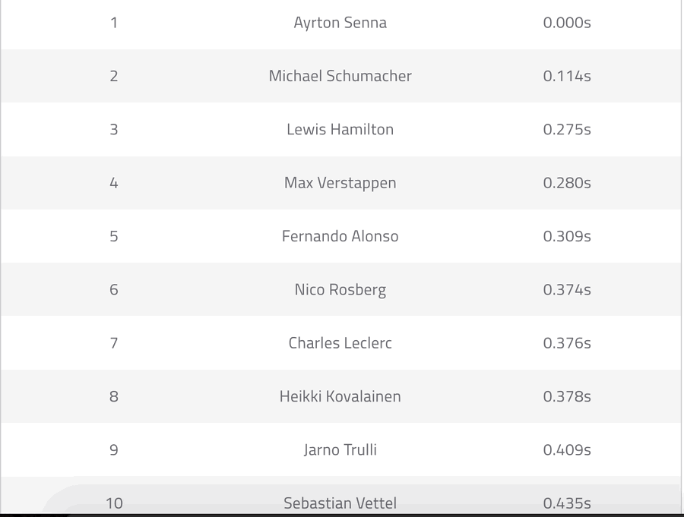Select Nico Rosberg's name cell
This screenshot has height=517, width=684.
coord(340,289)
